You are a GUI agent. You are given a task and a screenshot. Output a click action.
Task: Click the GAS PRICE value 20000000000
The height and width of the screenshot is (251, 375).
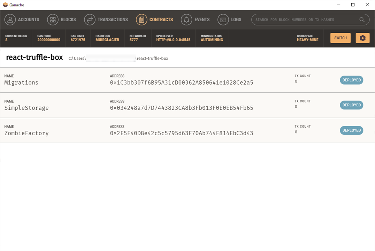point(49,40)
